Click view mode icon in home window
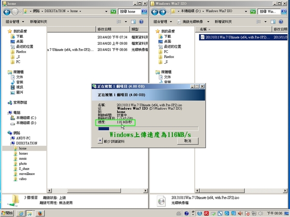Screen dimensions: 290x217 pyautogui.click(x=119, y=22)
